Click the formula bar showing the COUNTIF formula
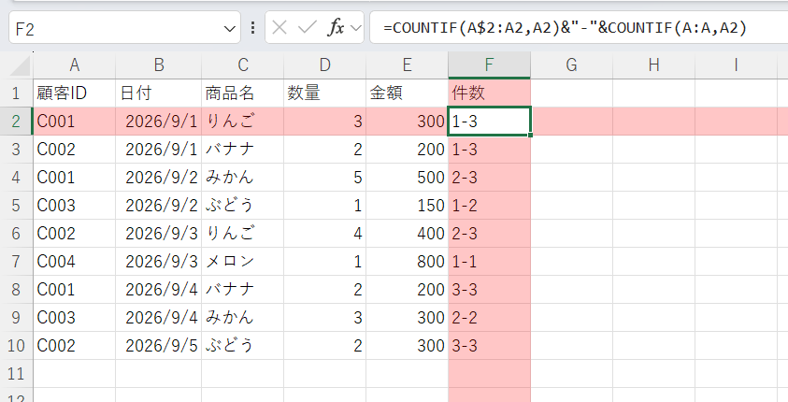788x402 pixels. coord(579,28)
